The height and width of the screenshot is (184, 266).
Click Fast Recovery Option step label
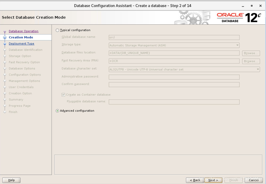pyautogui.click(x=24, y=62)
